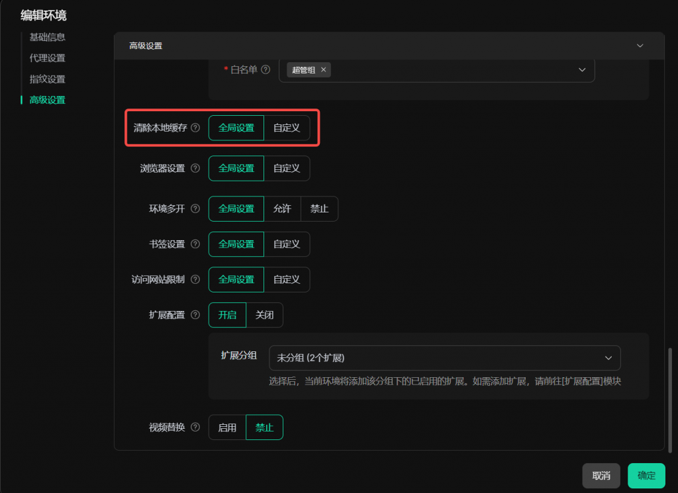678x493 pixels.
Task: Click the 确定 button
Action: point(646,476)
